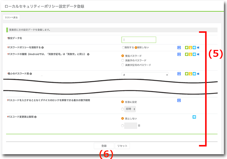Click リストへ戻る button

tap(11, 17)
